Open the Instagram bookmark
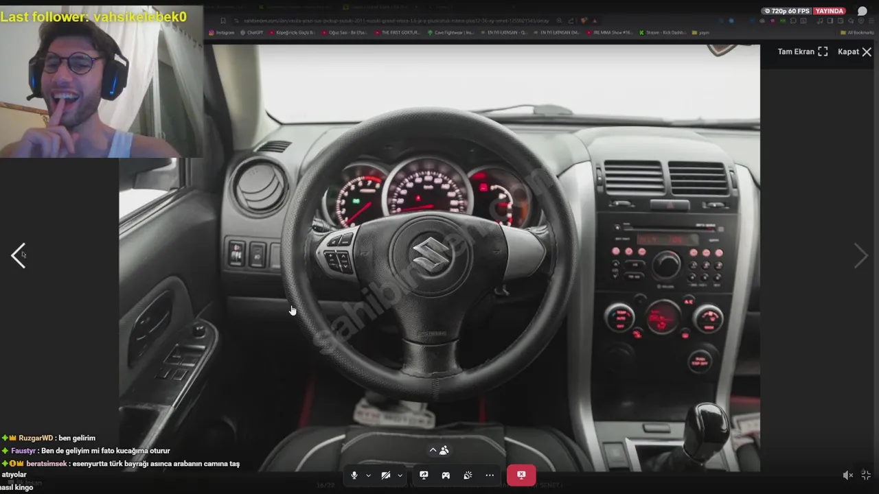 (222, 32)
